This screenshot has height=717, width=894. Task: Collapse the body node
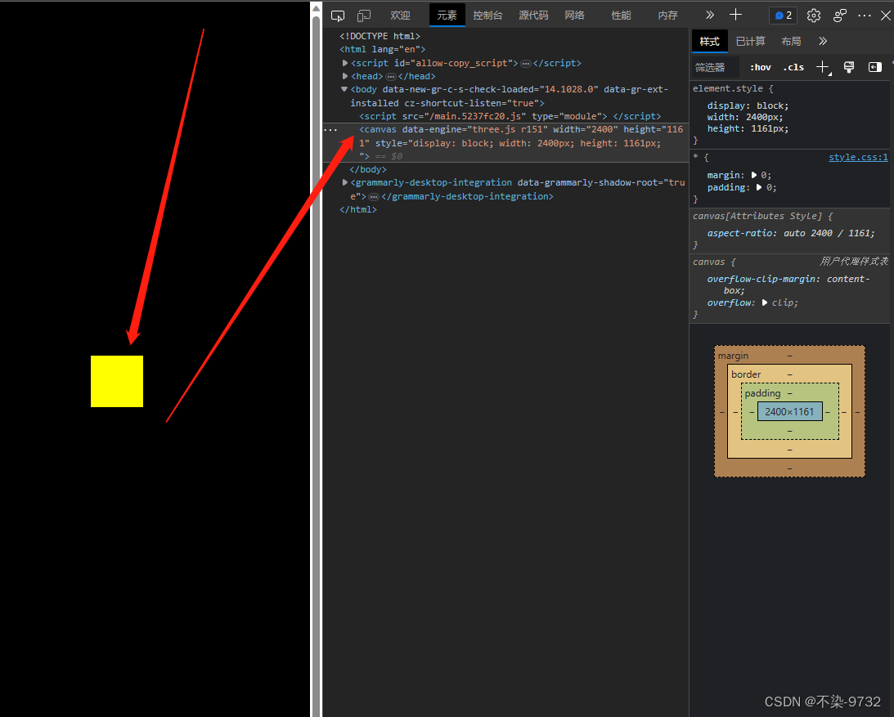(344, 89)
